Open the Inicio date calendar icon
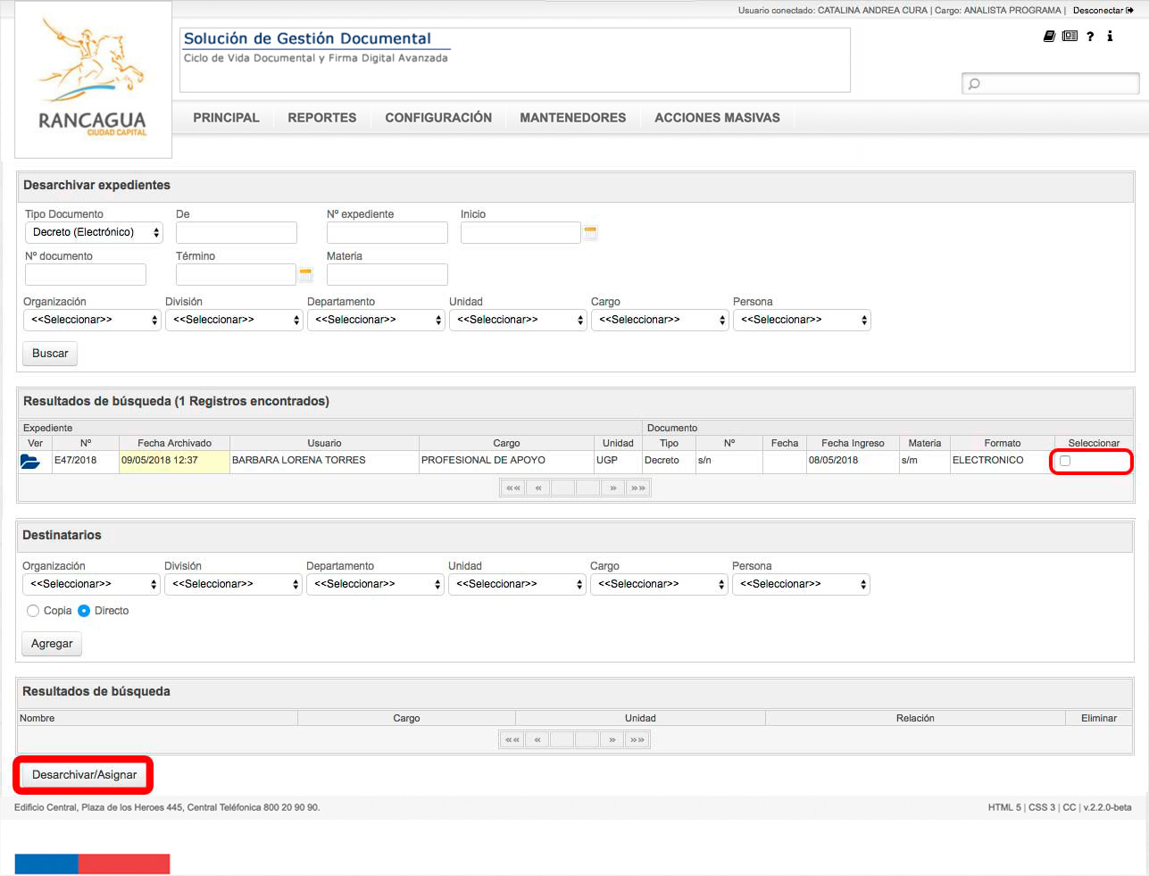Screen dimensions: 1149x876 coord(590,232)
